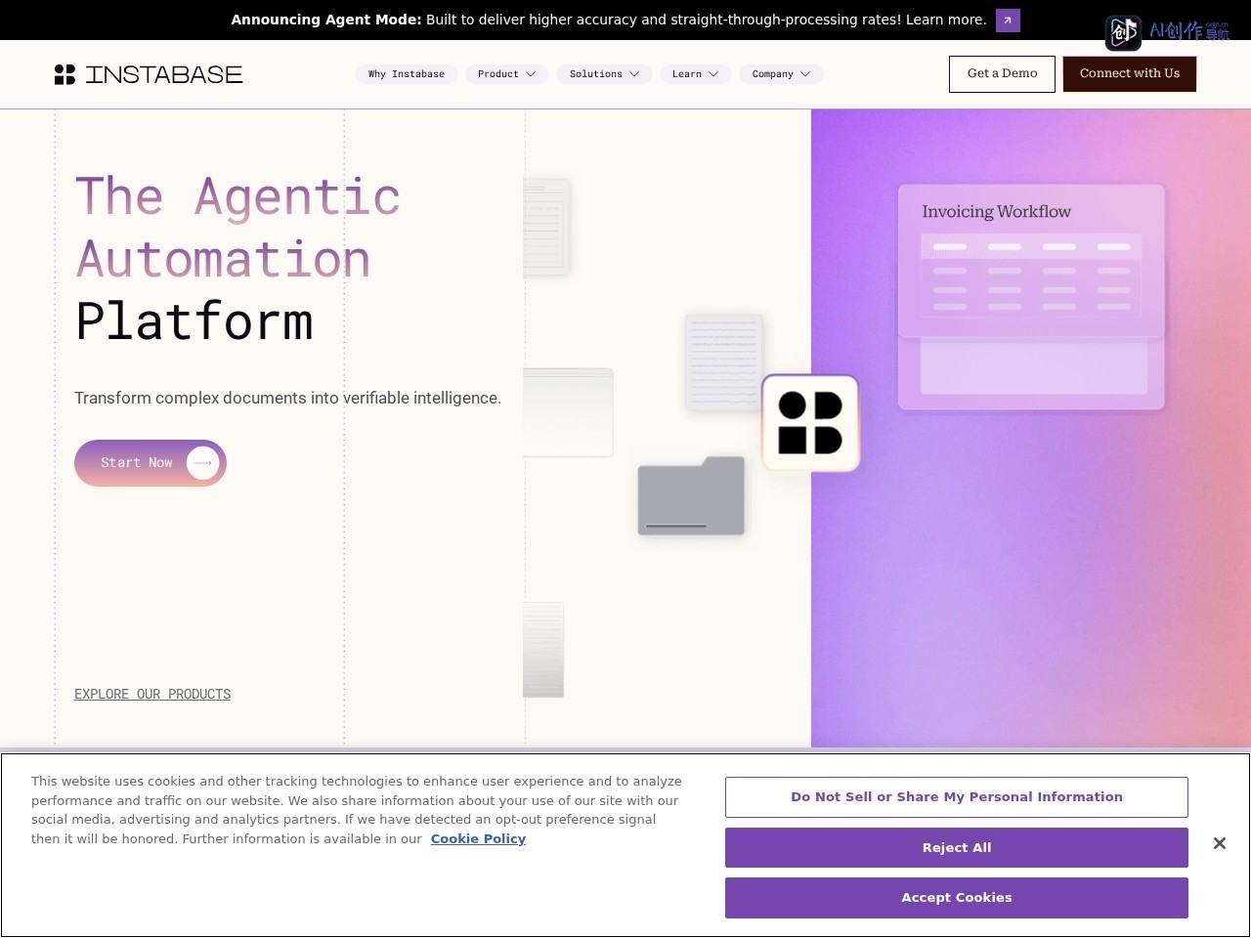Click the circular arrow in Start Now
Screen dimensions: 1251x938
[x=203, y=463]
